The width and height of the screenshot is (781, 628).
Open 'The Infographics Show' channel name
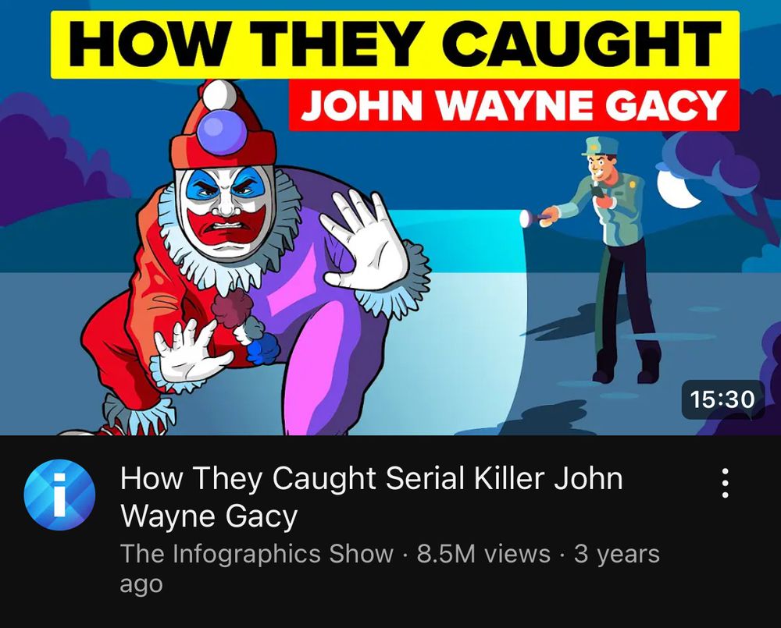click(256, 554)
